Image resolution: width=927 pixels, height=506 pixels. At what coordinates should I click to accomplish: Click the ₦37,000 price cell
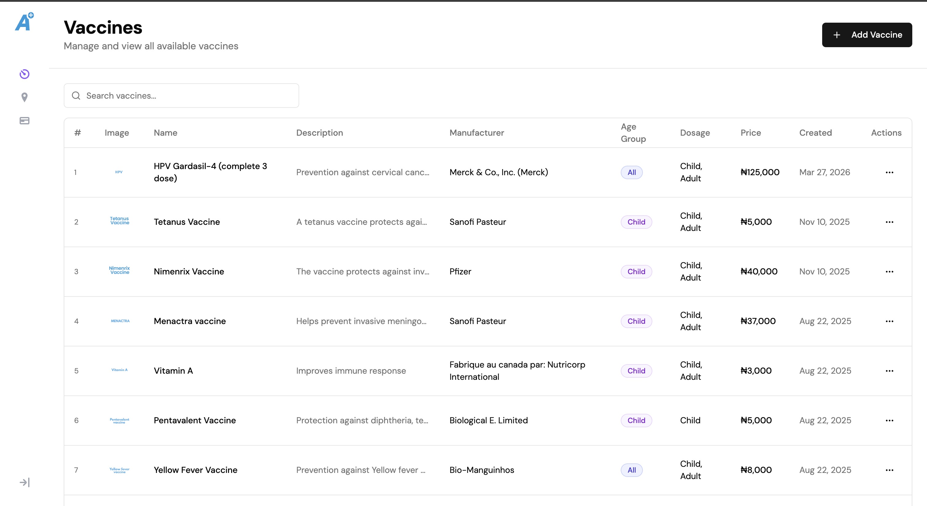coord(758,321)
